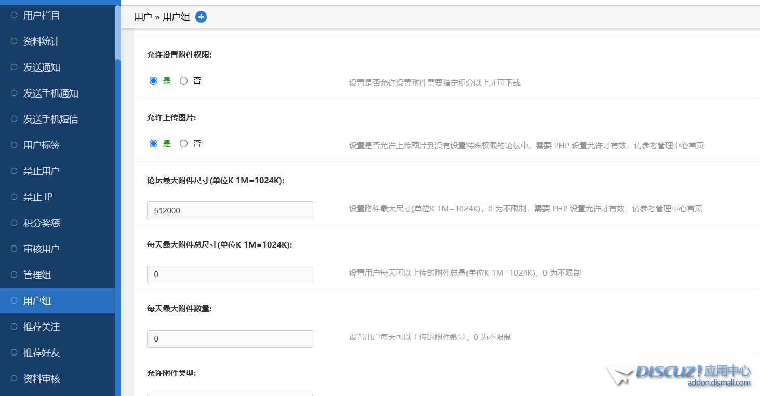Screen dimensions: 760x396
Task: Open 用户栏目 in the sidebar
Action: pyautogui.click(x=42, y=16)
